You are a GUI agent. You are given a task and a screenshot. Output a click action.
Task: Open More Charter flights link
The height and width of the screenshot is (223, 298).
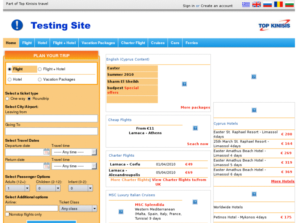130,180
